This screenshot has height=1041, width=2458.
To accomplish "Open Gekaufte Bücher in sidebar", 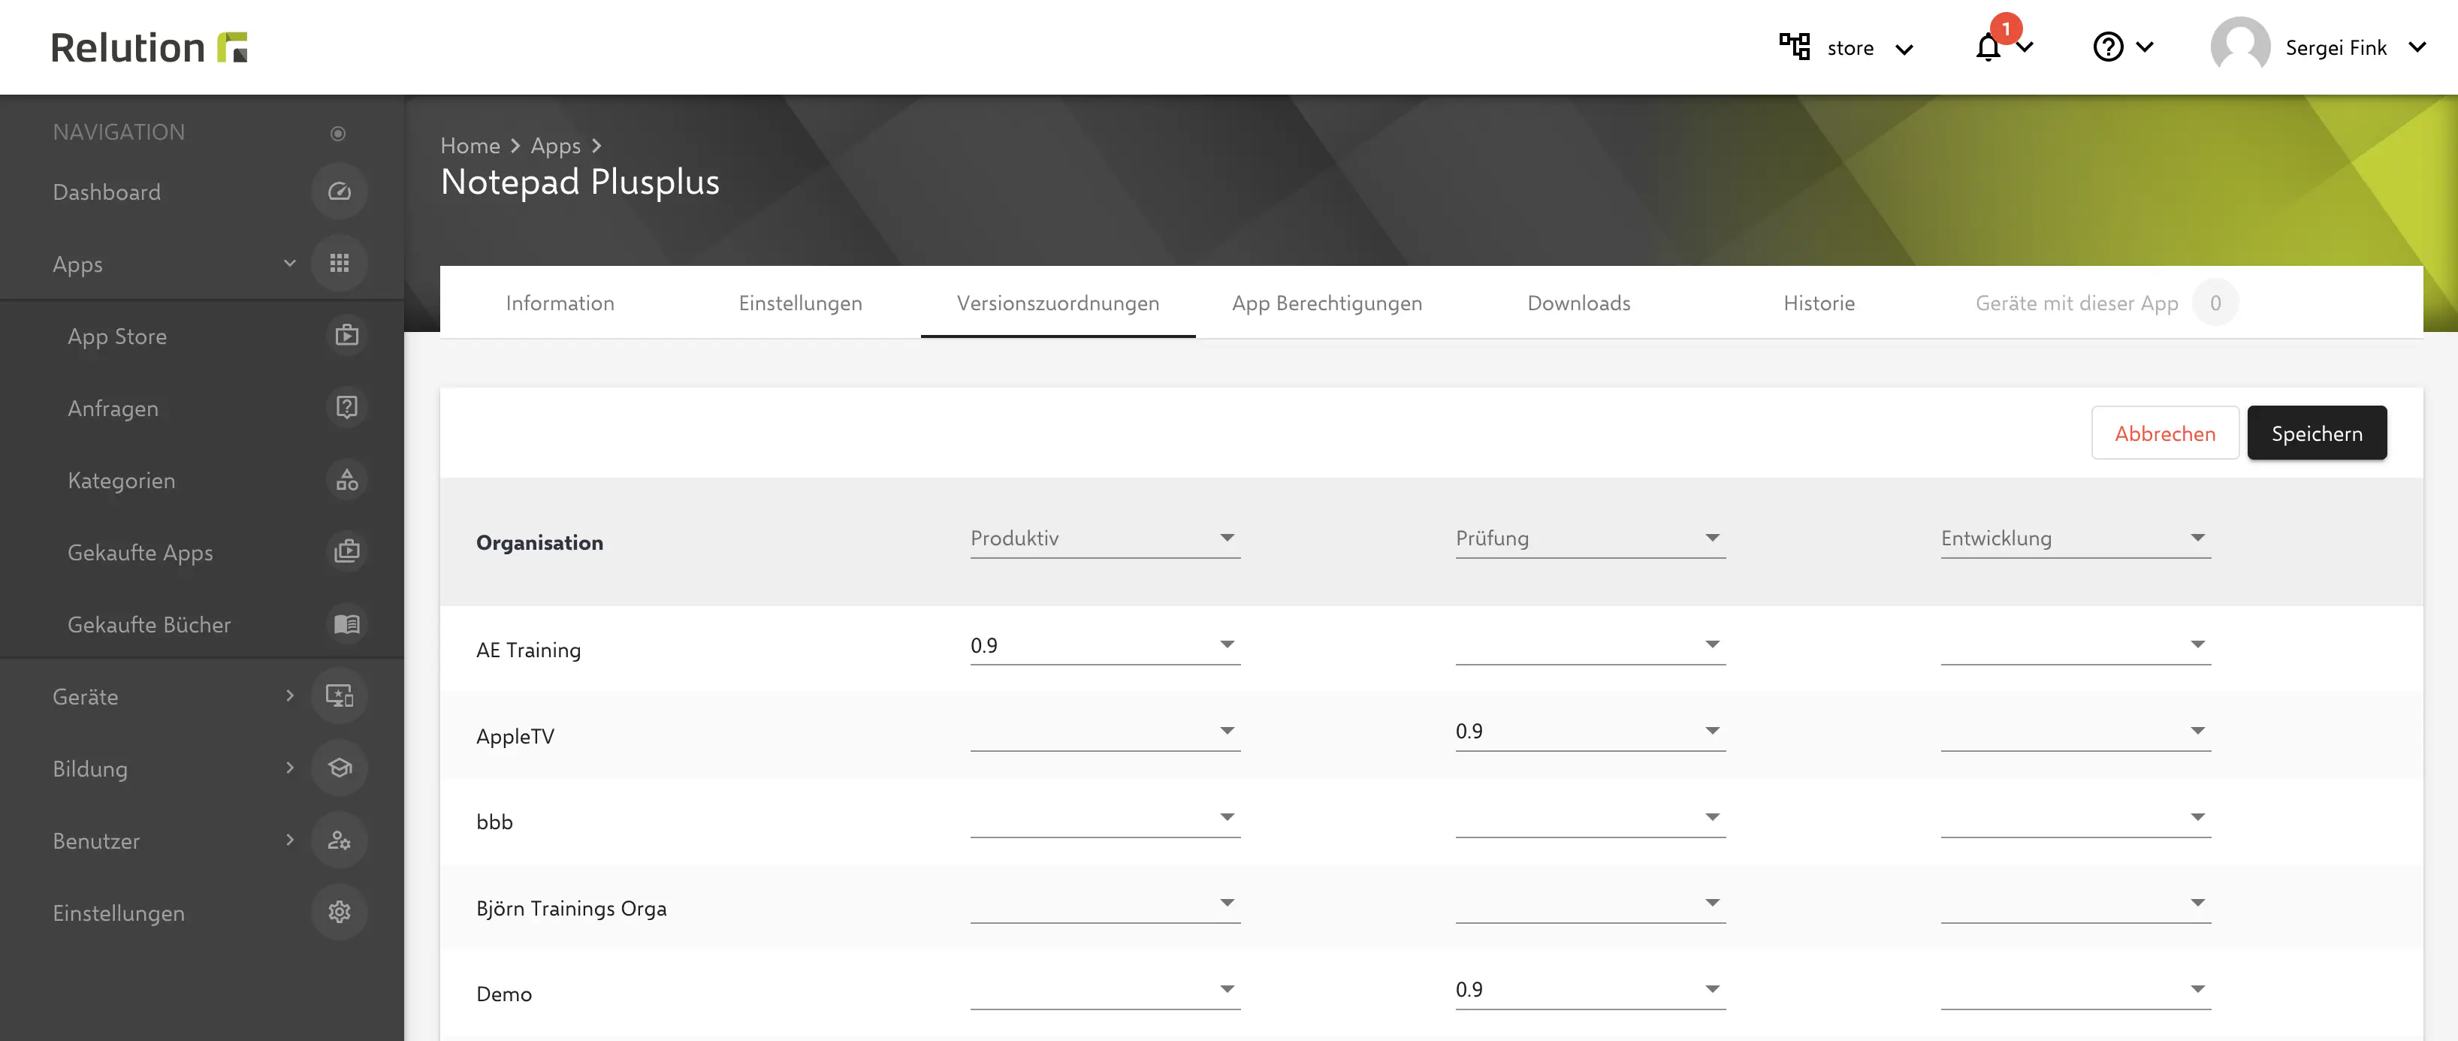I will [x=149, y=625].
